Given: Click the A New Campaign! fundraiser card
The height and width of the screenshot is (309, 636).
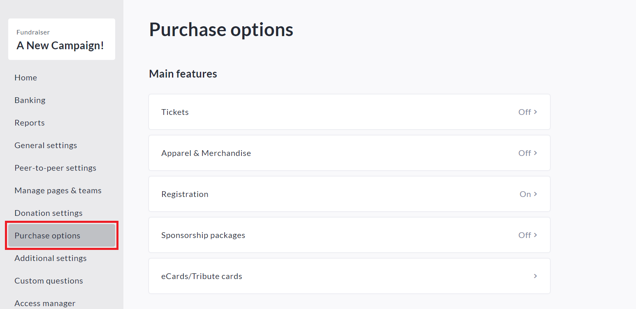Looking at the screenshot, I should coord(61,39).
